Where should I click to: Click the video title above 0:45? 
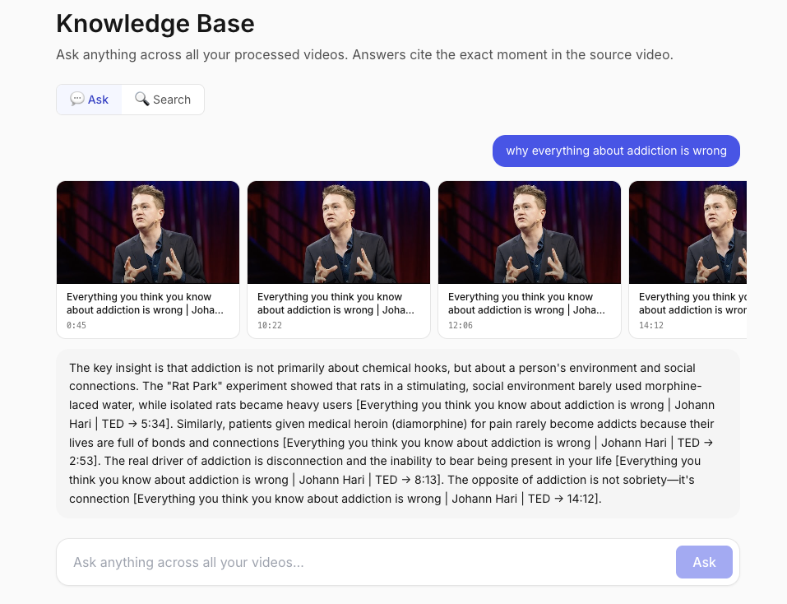[x=145, y=304]
